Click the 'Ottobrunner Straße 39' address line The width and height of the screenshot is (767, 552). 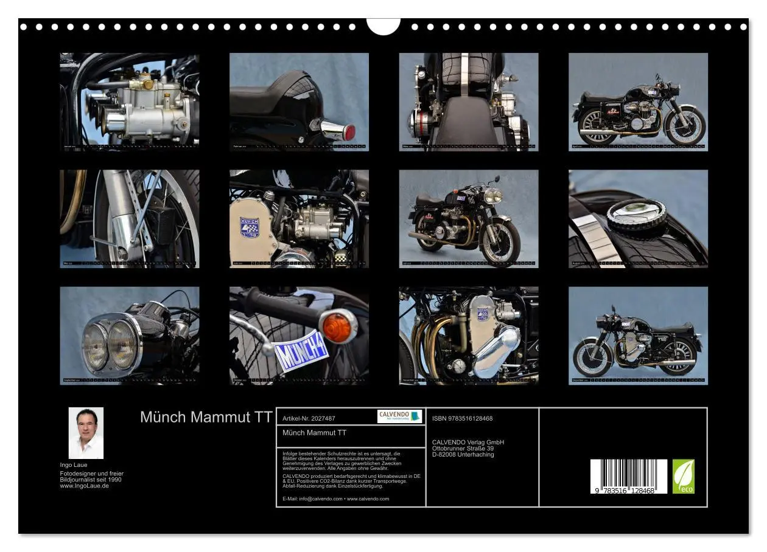click(x=463, y=448)
